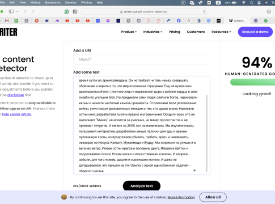The image size is (275, 204).
Task: Open the Notion icon in the menu bar
Action: (x=183, y=3)
